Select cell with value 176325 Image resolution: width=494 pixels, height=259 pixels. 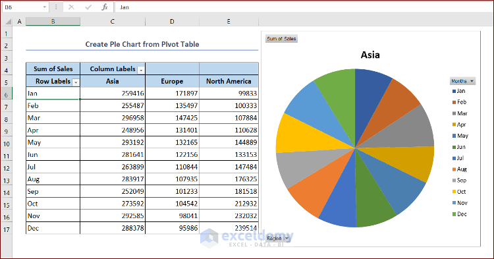[x=229, y=179]
